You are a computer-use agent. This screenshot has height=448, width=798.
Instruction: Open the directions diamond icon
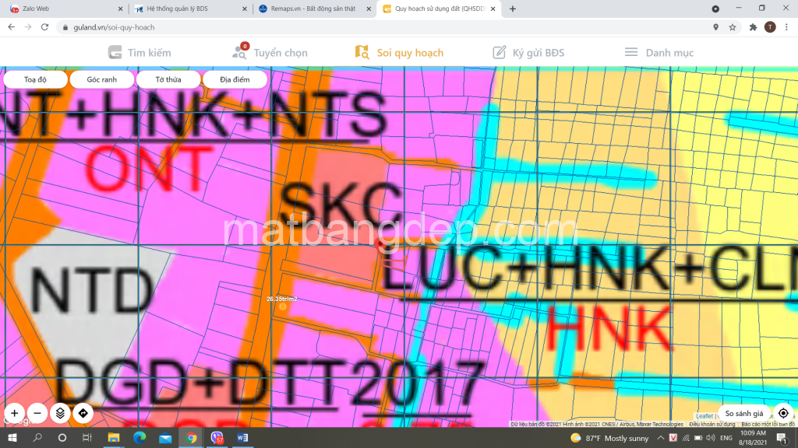click(83, 414)
